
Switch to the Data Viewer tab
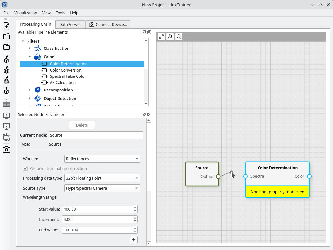(x=70, y=24)
